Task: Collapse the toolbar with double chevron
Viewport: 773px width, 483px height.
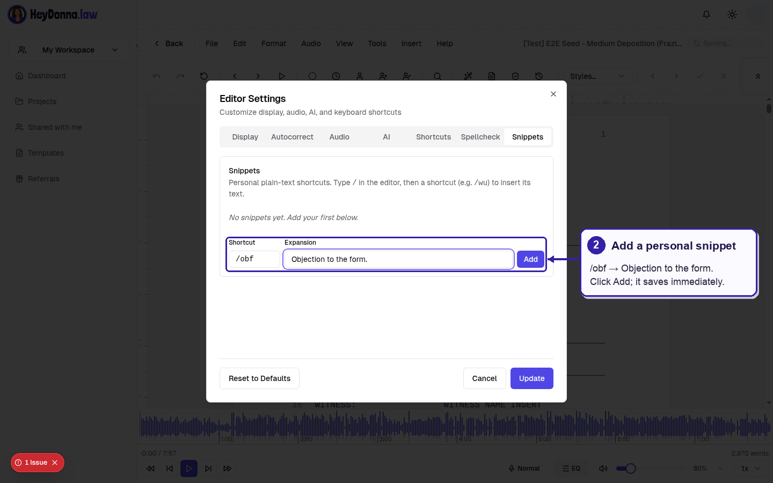Action: [x=758, y=76]
